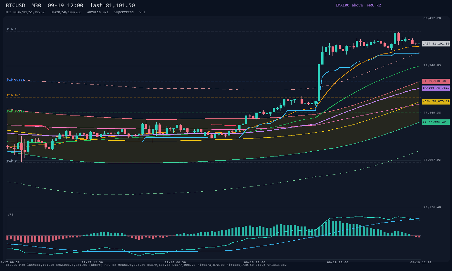Click the bottom status line summary text
The image size is (452, 271).
point(146,265)
